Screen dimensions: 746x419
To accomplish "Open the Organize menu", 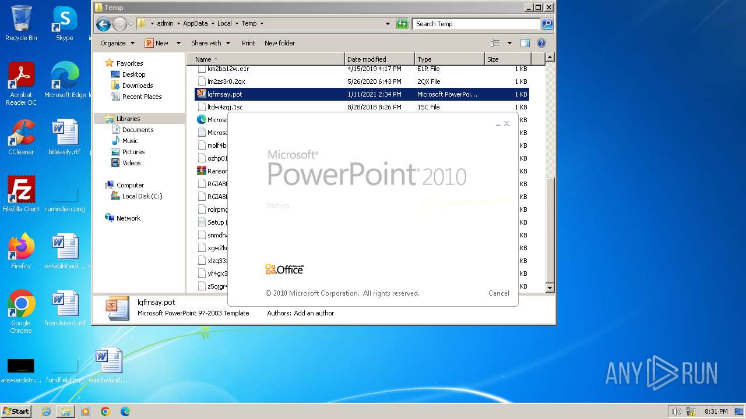I will (x=117, y=43).
